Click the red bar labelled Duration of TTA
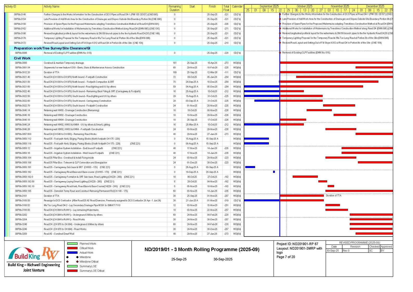This screenshot has height=292, width=413. [302, 196]
